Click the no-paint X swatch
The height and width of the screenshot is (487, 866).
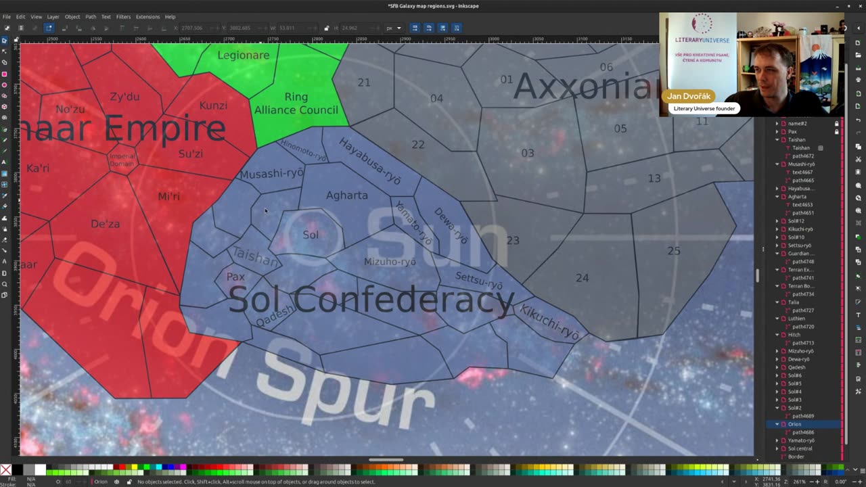pos(5,469)
